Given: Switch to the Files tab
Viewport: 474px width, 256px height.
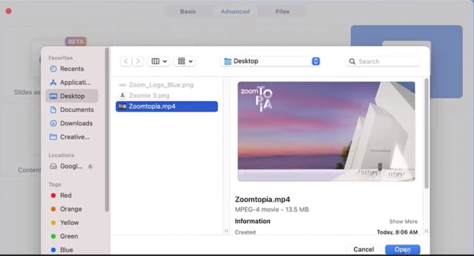Looking at the screenshot, I should [x=282, y=12].
